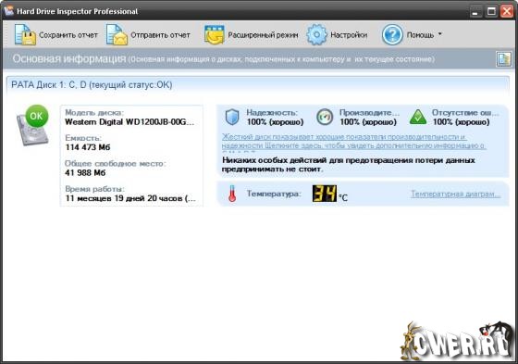The height and width of the screenshot is (364, 518).
Task: Click the blue shield reliability icon
Action: (232, 117)
